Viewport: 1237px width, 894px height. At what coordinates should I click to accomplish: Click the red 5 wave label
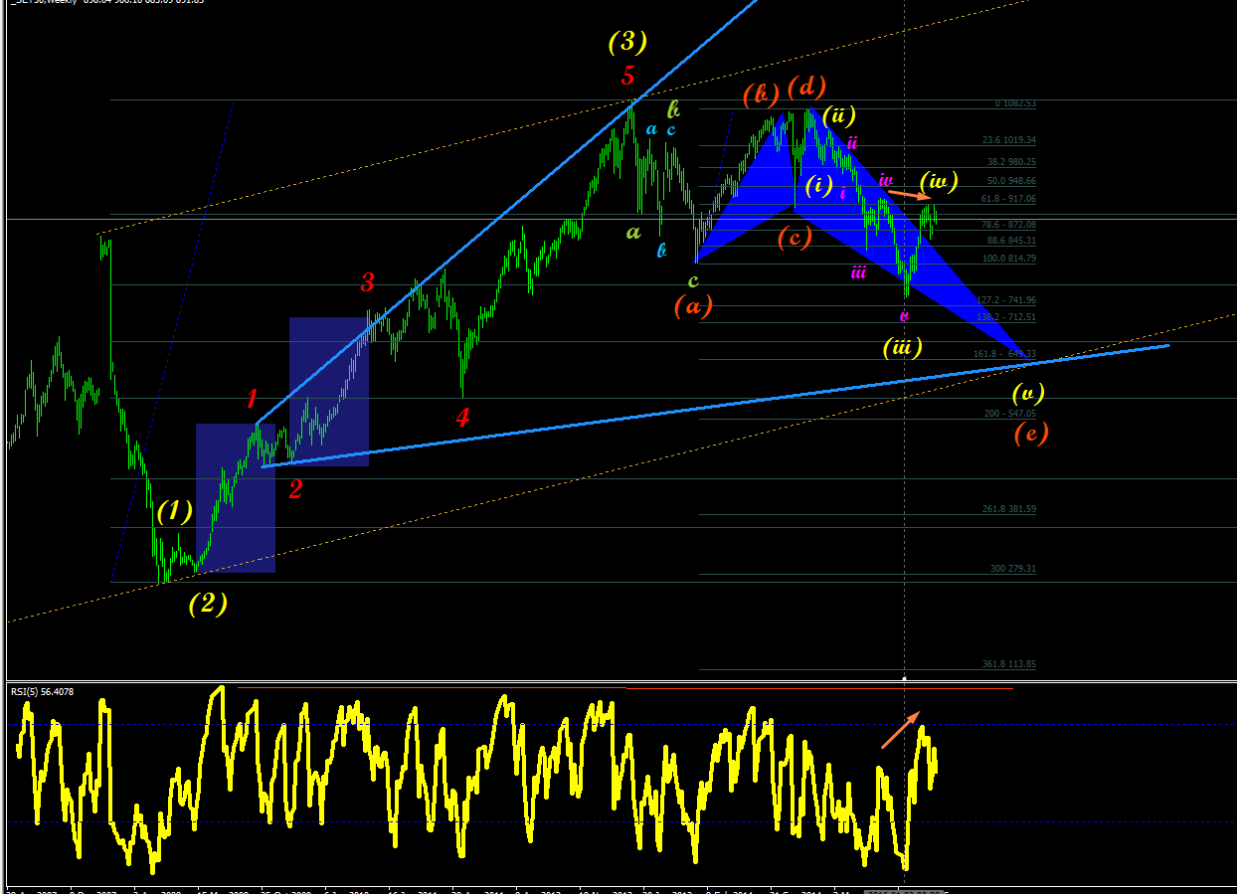pyautogui.click(x=627, y=75)
